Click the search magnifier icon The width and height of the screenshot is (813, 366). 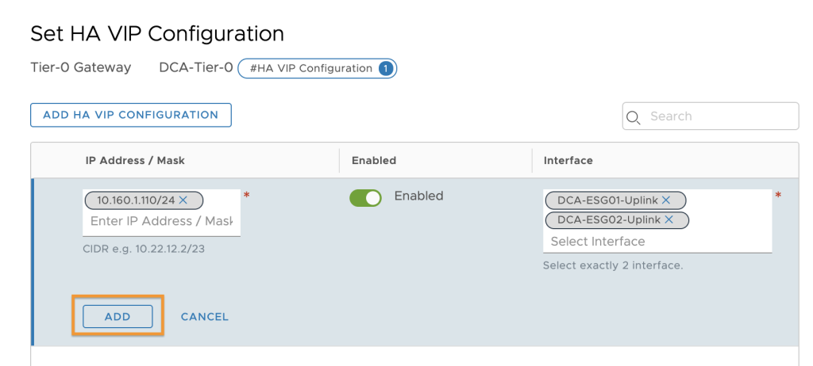tap(633, 117)
